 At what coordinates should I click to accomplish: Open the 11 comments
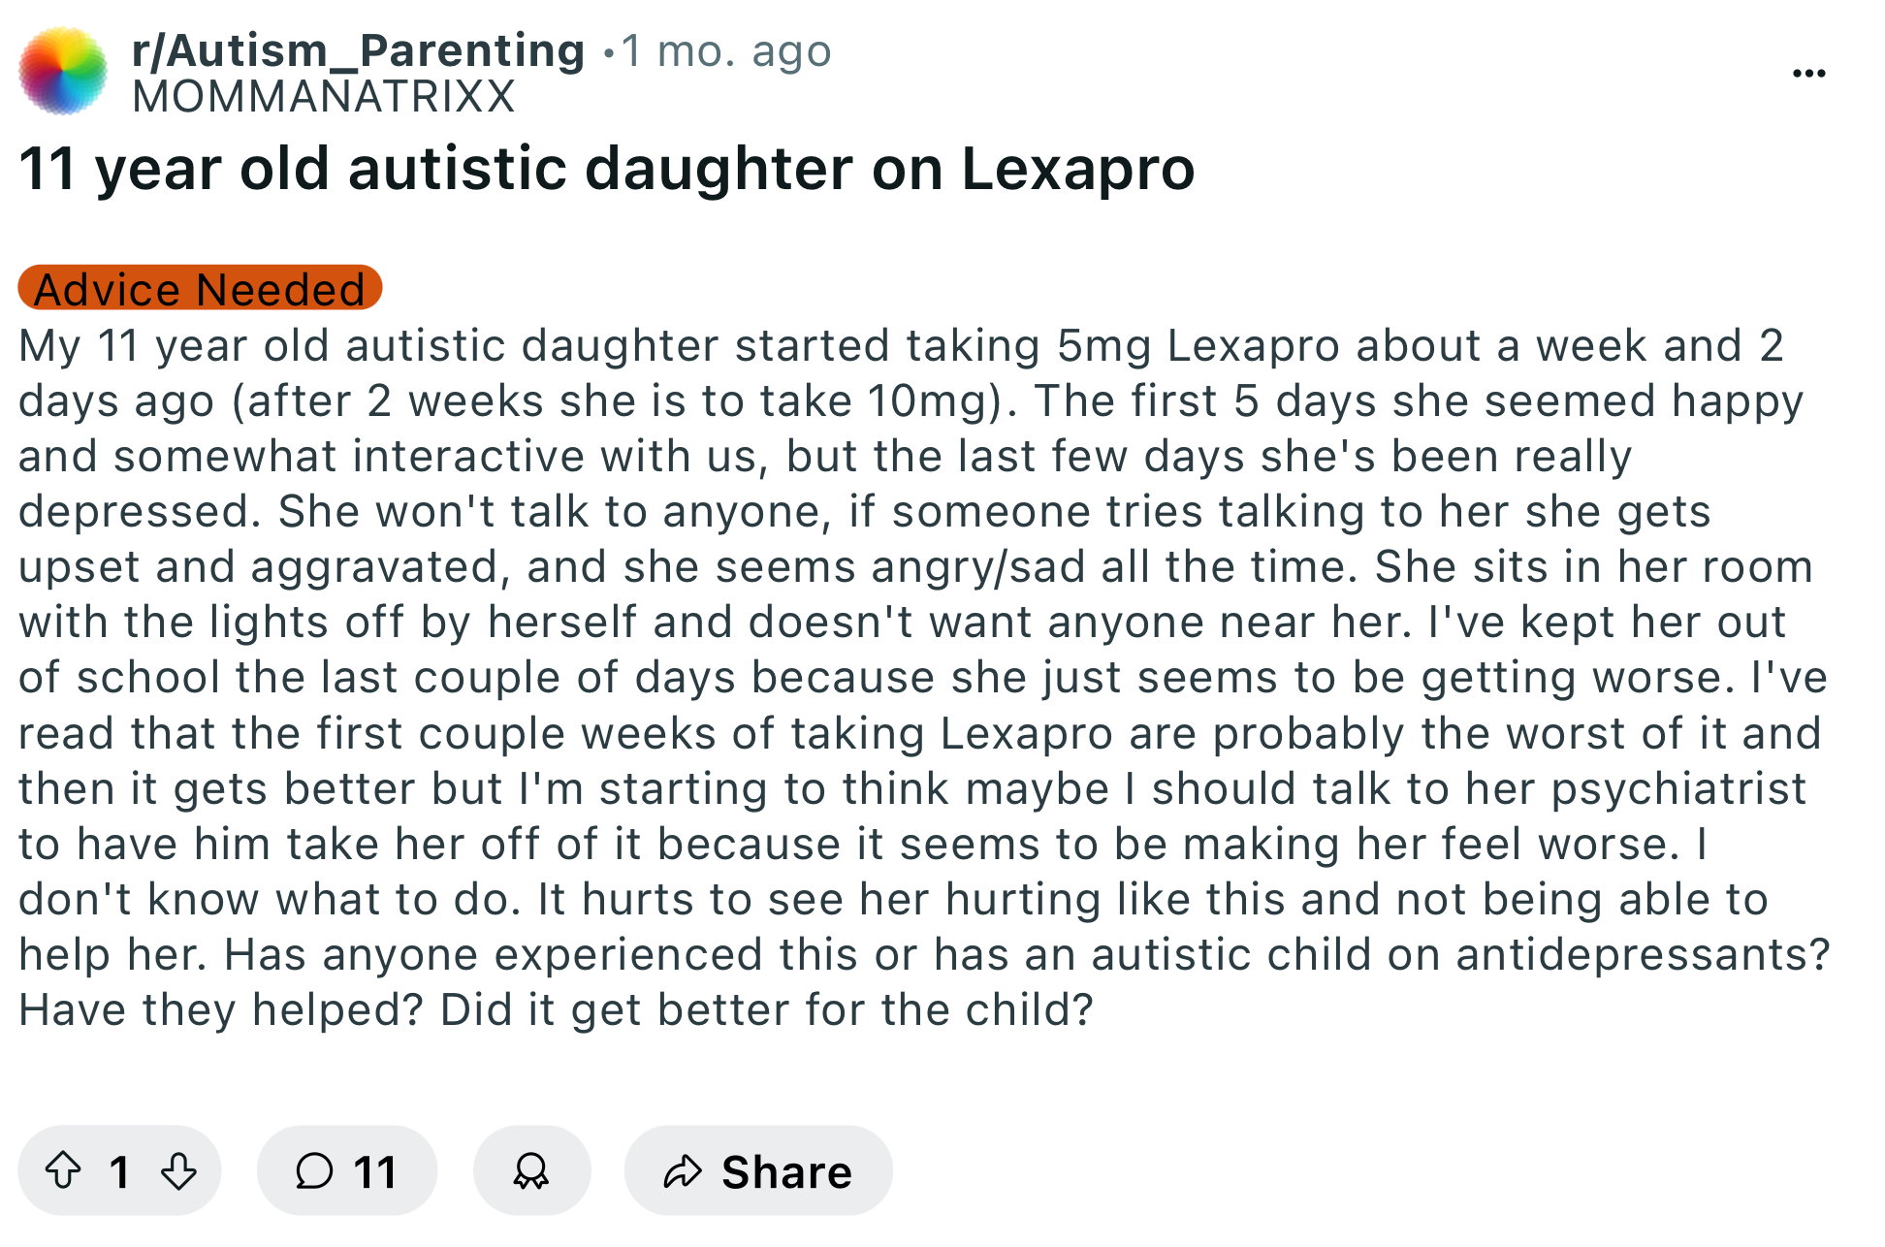click(346, 1170)
